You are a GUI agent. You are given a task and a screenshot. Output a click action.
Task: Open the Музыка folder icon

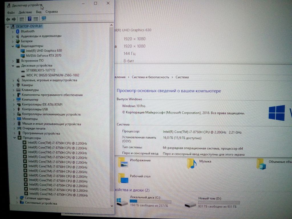point(191,163)
